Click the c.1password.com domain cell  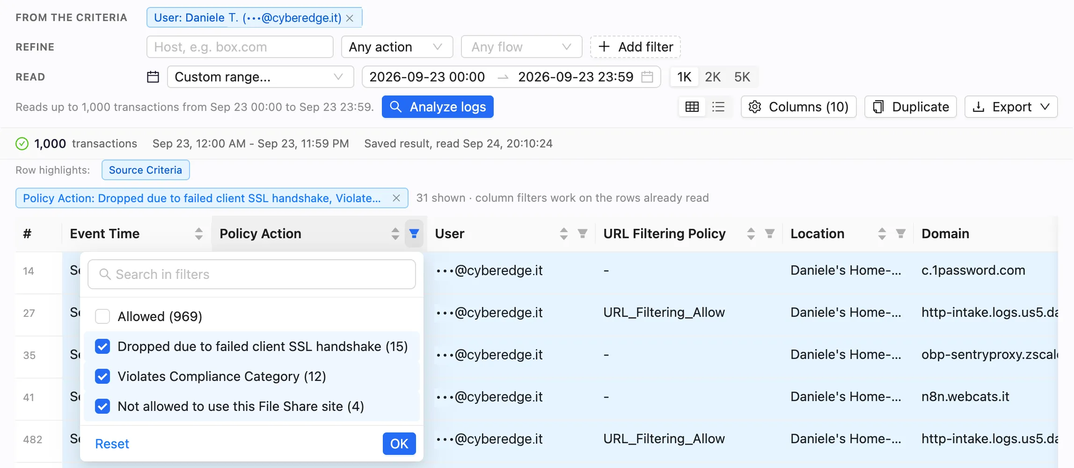click(x=973, y=270)
